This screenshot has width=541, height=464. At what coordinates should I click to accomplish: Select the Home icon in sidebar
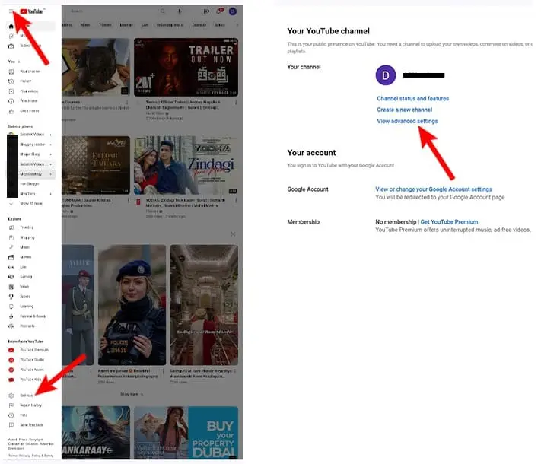point(11,26)
